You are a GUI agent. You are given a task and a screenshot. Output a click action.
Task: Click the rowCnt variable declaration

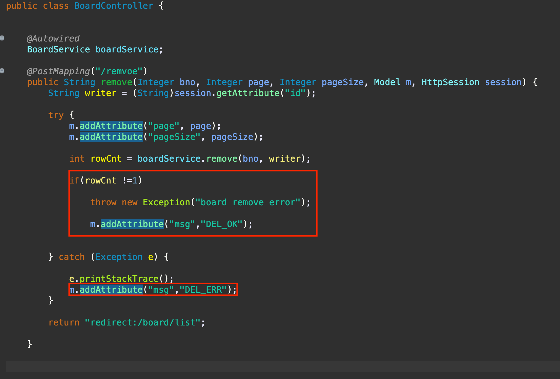(x=106, y=159)
